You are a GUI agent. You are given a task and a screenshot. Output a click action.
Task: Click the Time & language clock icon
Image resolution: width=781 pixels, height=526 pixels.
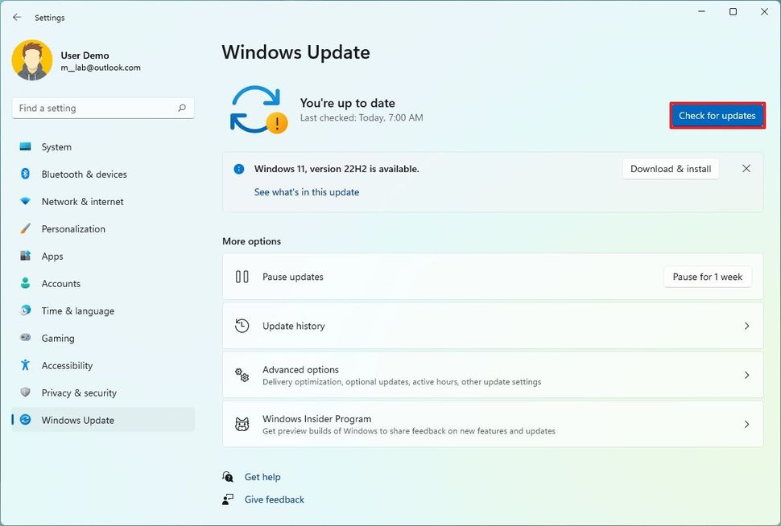[x=27, y=310]
